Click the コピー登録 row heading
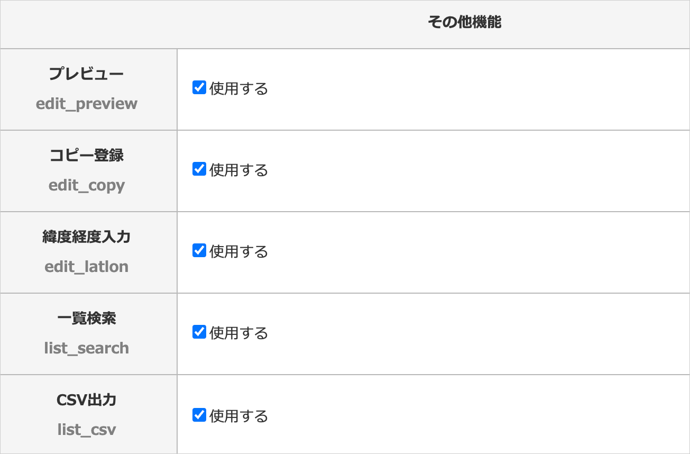This screenshot has height=454, width=690. pyautogui.click(x=86, y=155)
